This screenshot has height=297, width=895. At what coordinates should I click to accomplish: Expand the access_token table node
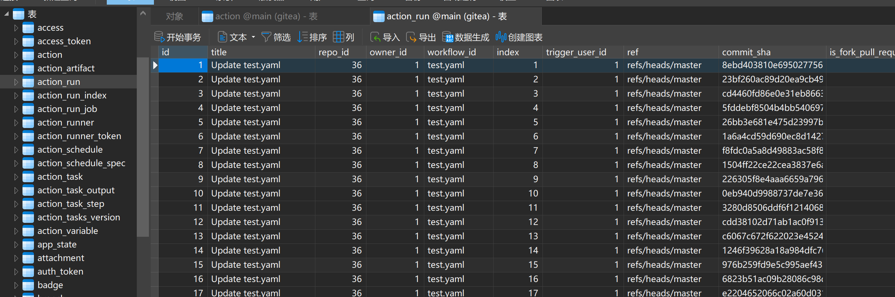coord(16,41)
